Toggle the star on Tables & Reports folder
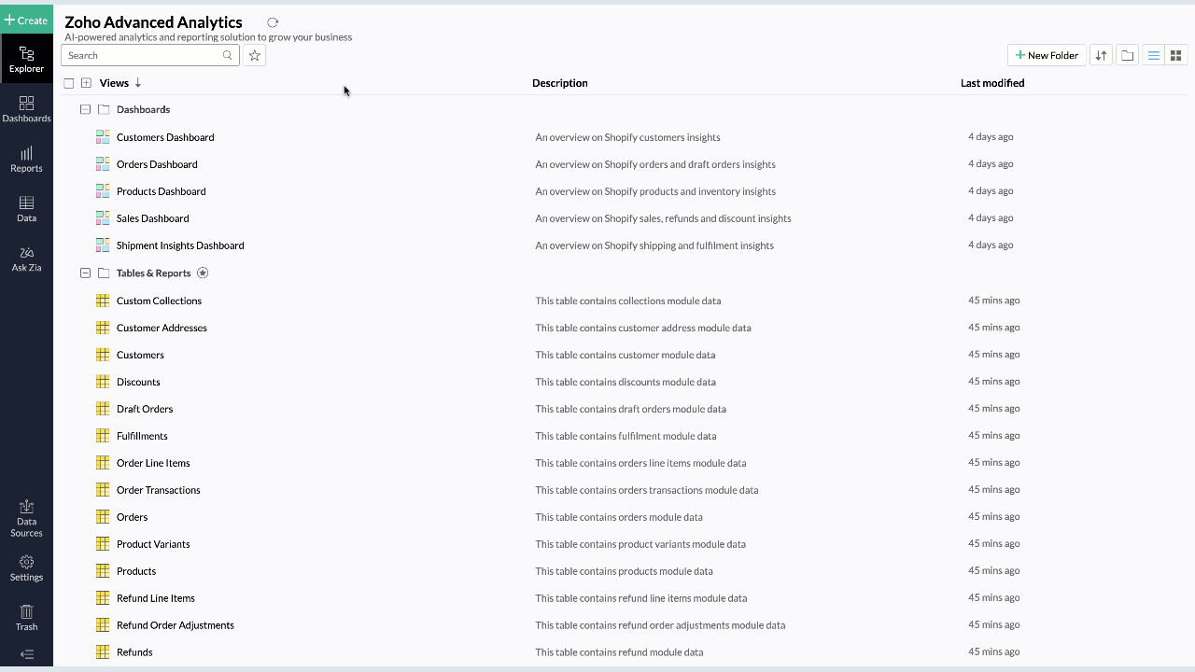Viewport: 1195px width, 672px height. 203,273
